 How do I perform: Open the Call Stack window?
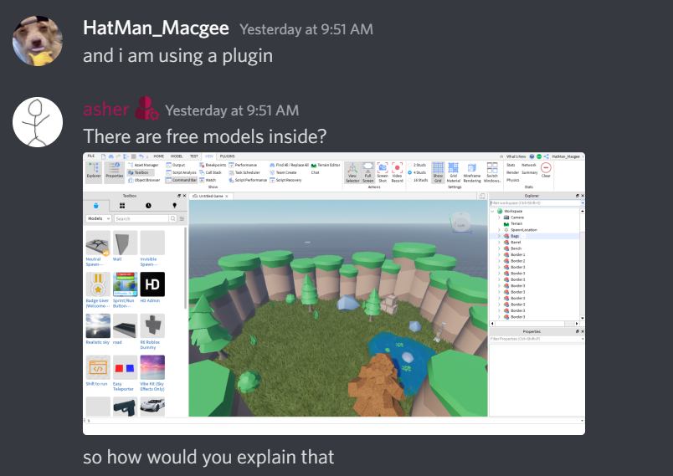(210, 172)
